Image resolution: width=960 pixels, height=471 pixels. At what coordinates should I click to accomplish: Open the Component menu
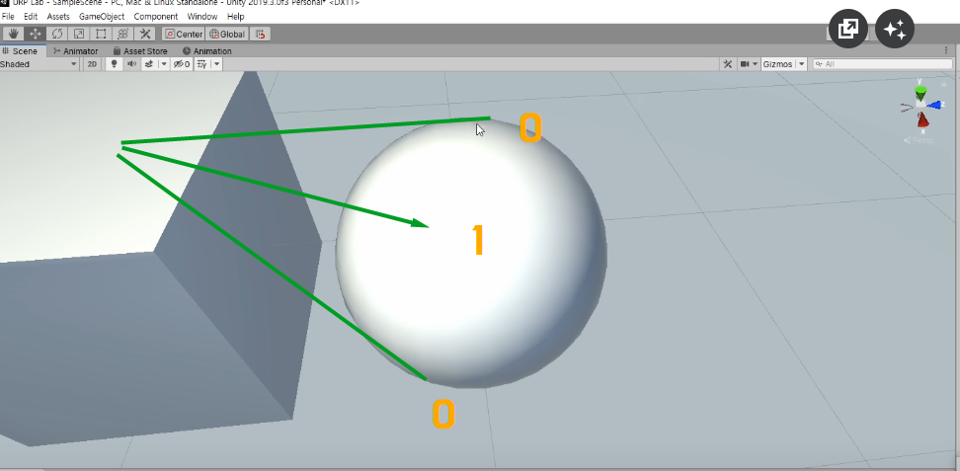(x=155, y=17)
